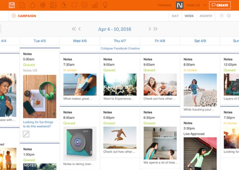Click 'Notes is taking over...' caption

click(x=79, y=164)
